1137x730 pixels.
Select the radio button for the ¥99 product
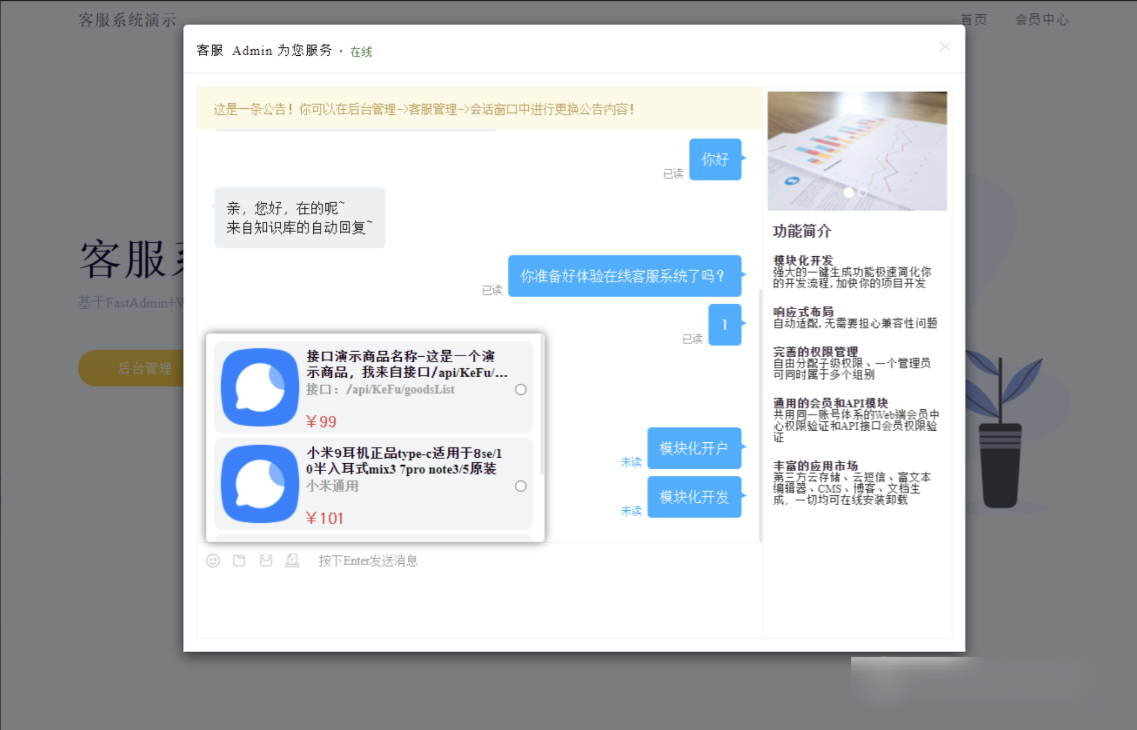pyautogui.click(x=520, y=389)
